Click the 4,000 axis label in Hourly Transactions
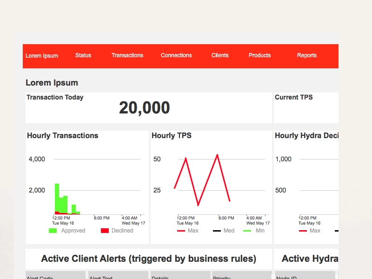Screen dimensions: 372x279 [37, 159]
